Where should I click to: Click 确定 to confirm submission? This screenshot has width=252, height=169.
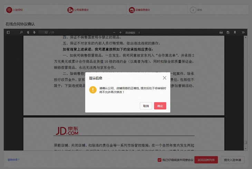point(160,106)
